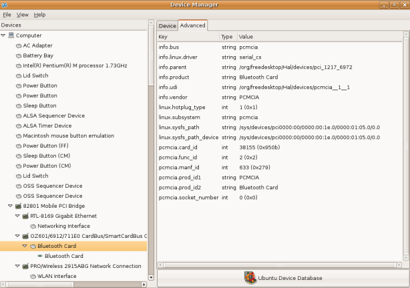Click the Battery Bay device icon
Screen dimensions: 410x288
click(x=19, y=55)
